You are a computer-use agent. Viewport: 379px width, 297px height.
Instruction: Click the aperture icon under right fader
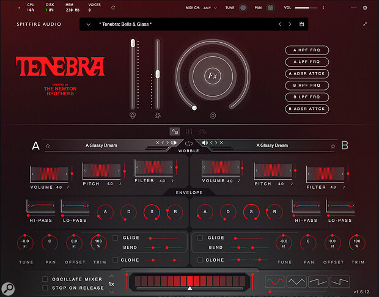pyautogui.click(x=158, y=116)
